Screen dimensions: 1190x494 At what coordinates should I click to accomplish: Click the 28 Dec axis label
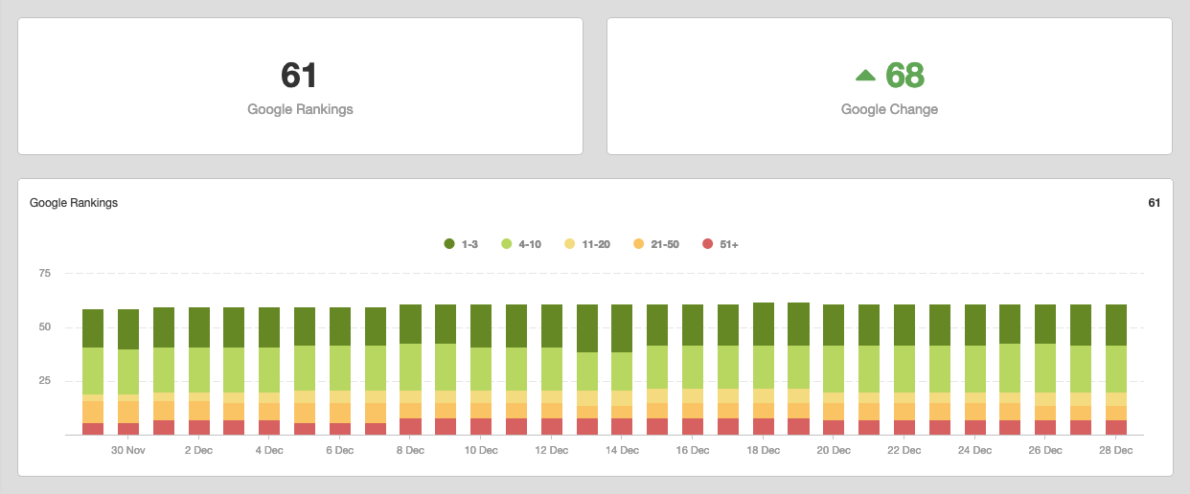click(x=1116, y=450)
